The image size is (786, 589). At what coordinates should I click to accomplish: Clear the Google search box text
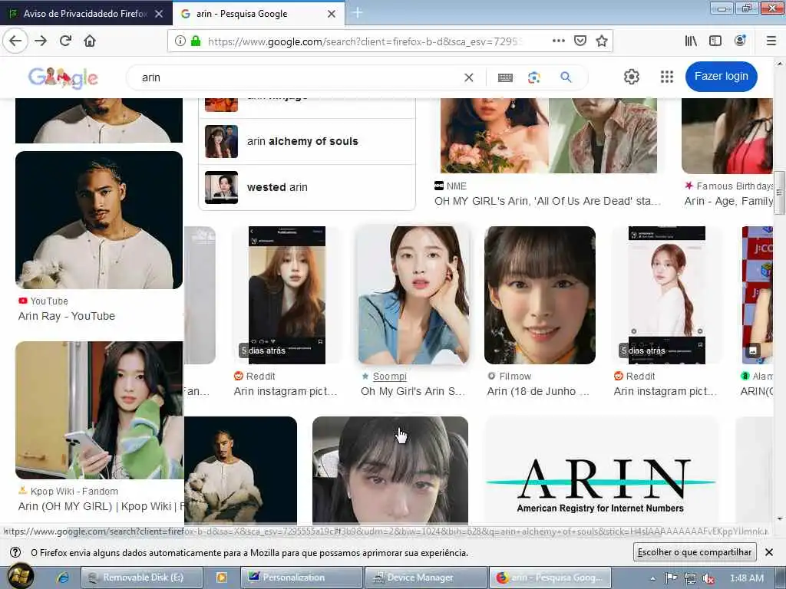[469, 77]
